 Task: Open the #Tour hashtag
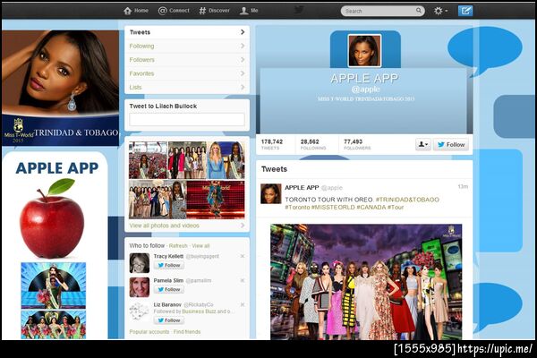tap(396, 208)
